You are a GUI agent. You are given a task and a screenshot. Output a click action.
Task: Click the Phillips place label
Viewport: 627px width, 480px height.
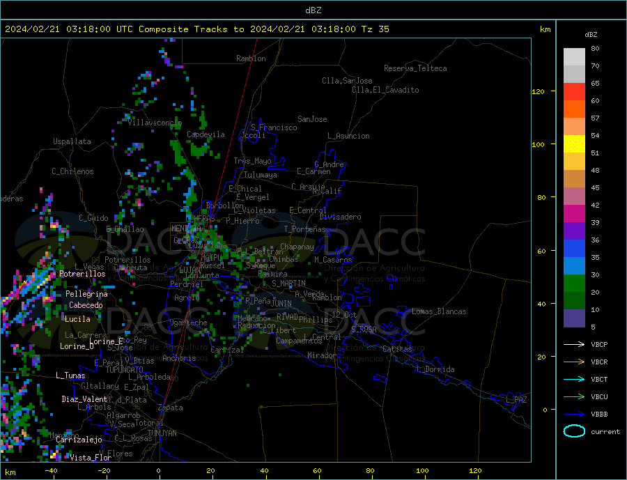coord(316,320)
